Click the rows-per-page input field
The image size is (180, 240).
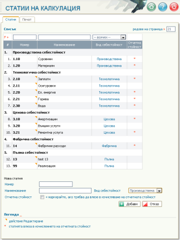pyautogui.click(x=171, y=29)
